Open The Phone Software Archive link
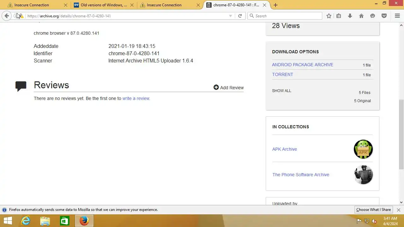The height and width of the screenshot is (227, 404). point(301,175)
